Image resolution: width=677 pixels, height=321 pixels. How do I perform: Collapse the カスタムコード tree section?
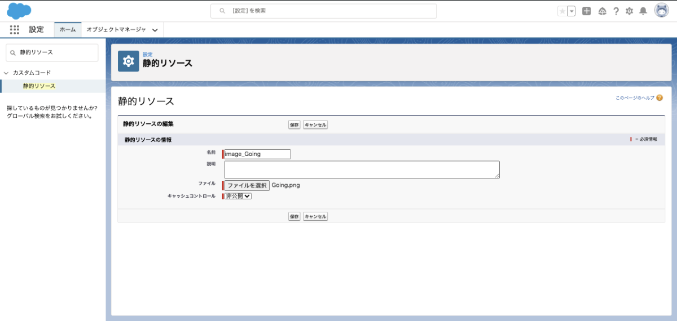coord(6,73)
